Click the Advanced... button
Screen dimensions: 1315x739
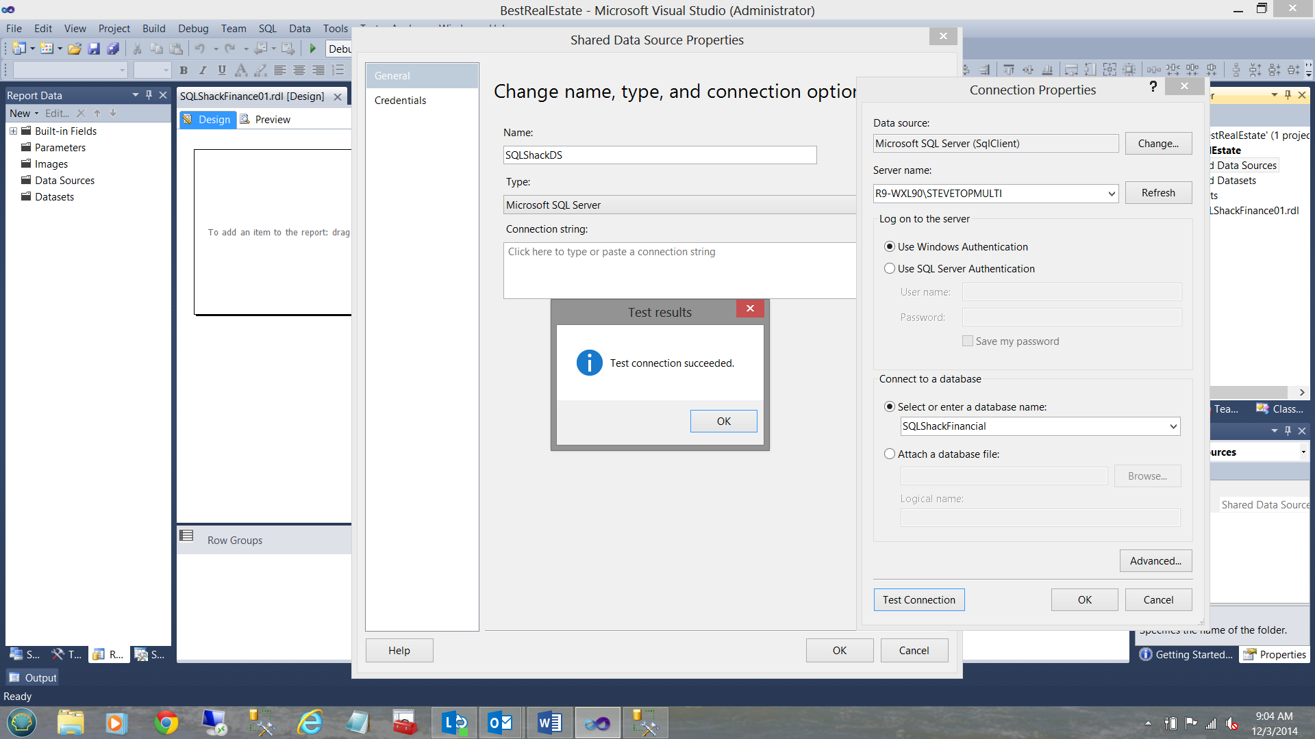pyautogui.click(x=1155, y=560)
